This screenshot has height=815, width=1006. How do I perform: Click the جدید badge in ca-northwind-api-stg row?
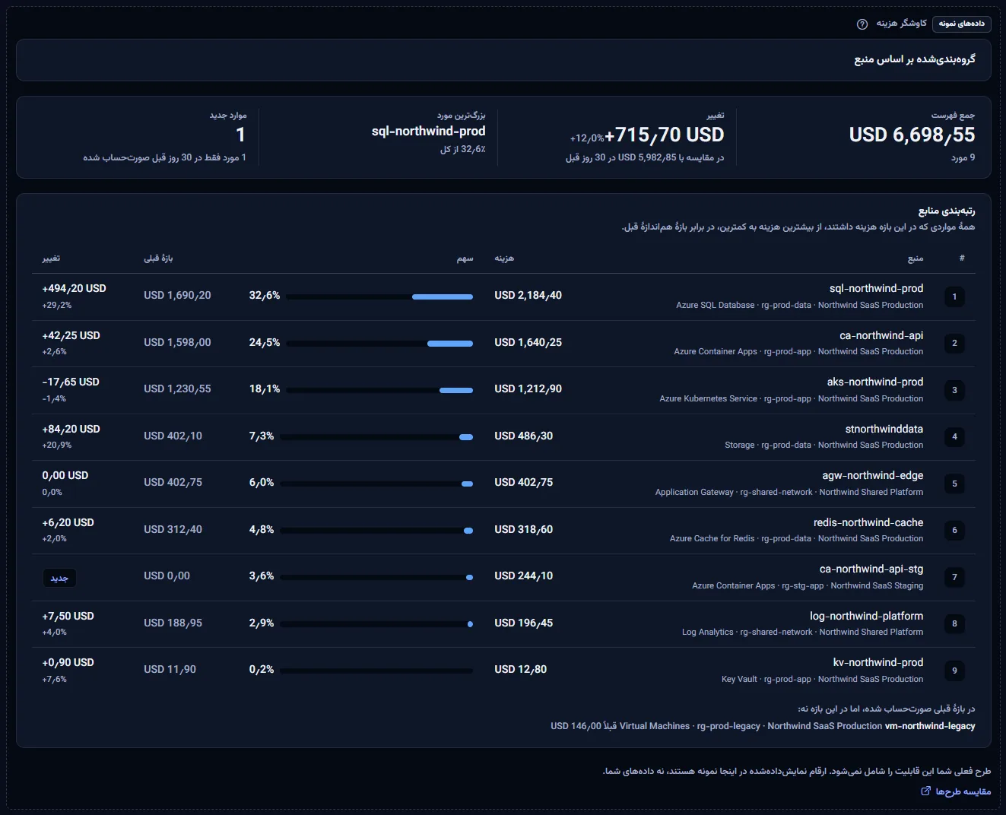coord(59,578)
